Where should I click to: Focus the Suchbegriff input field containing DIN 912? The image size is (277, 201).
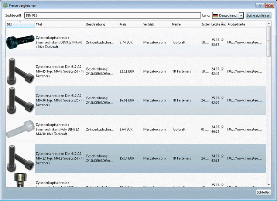tap(113, 15)
